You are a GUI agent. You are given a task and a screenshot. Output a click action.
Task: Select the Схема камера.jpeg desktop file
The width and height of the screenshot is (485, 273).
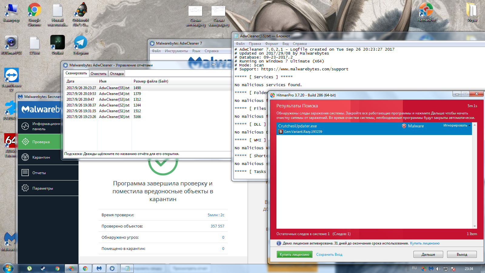click(219, 16)
